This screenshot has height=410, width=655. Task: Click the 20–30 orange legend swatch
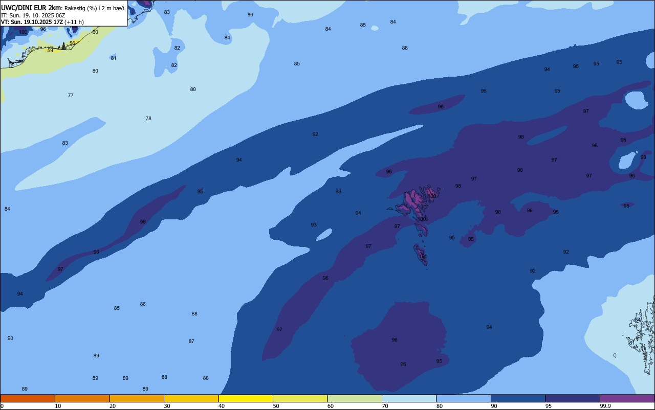point(137,398)
